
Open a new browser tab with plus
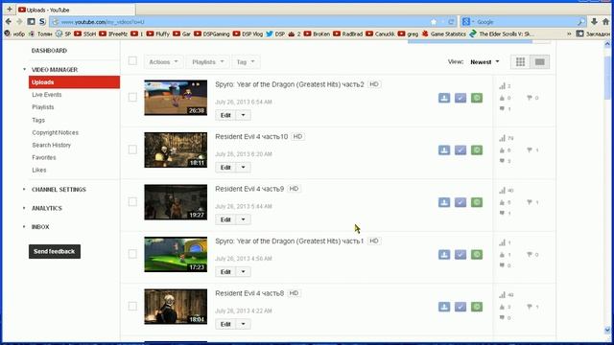[9, 9]
